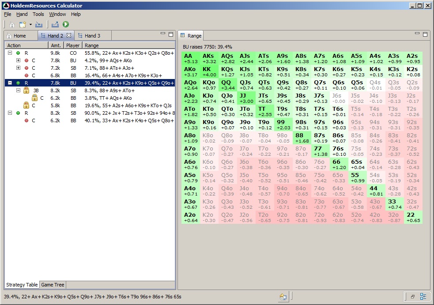Click the red dot on SB 7.1% call row
This screenshot has width=434, height=305.
[x=26, y=68]
